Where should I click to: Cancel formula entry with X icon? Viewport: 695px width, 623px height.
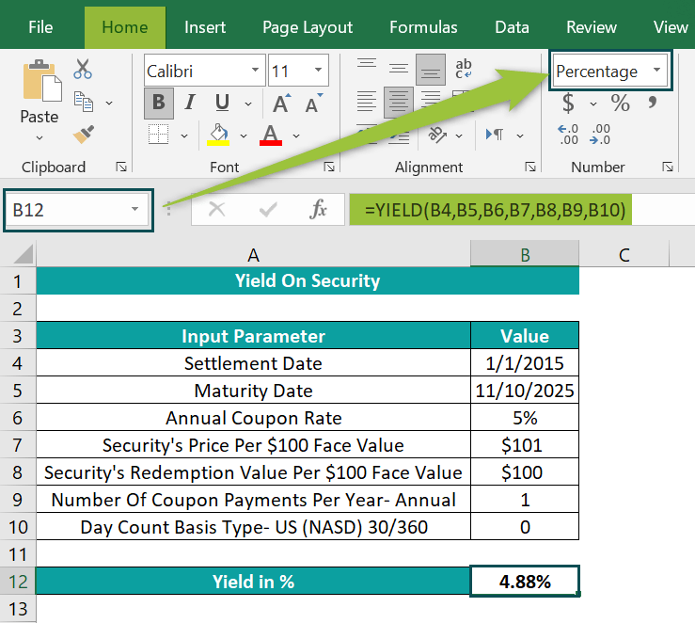click(216, 209)
